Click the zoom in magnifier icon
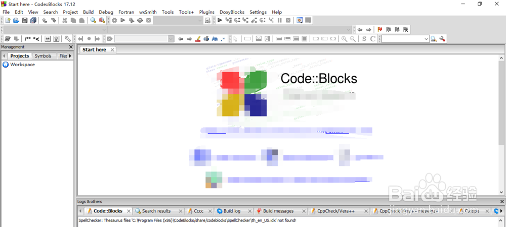Screen dimensions: 506x227 [x=344, y=39]
